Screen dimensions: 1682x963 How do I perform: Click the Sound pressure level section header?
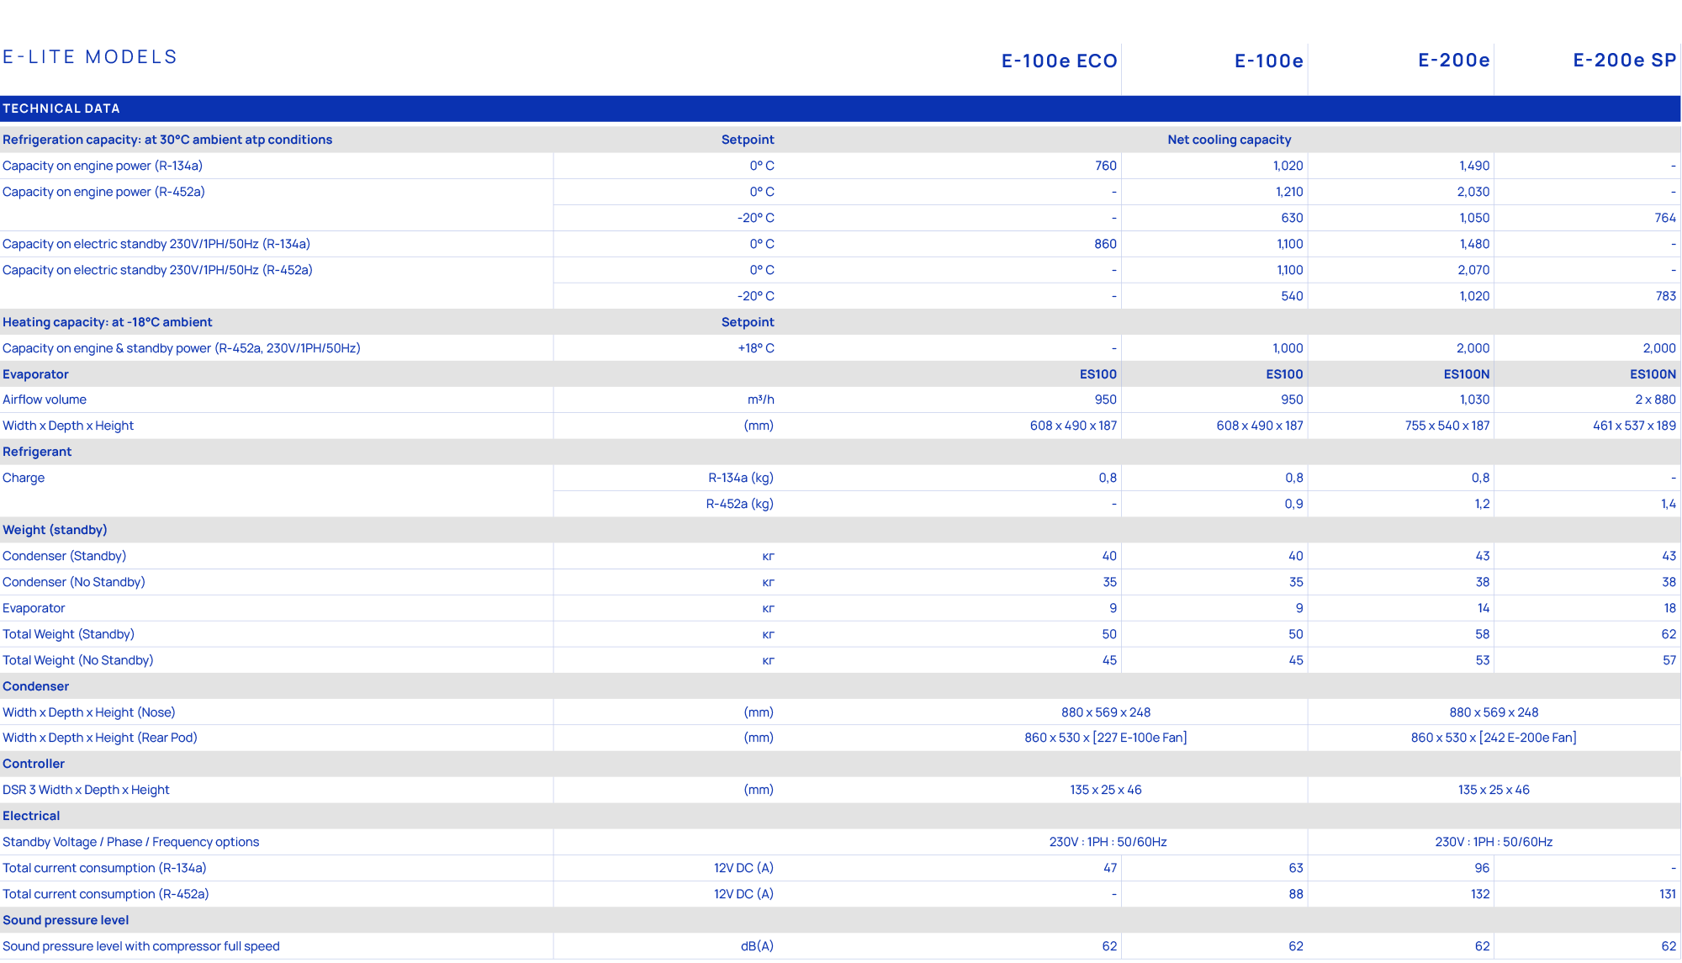tap(66, 920)
